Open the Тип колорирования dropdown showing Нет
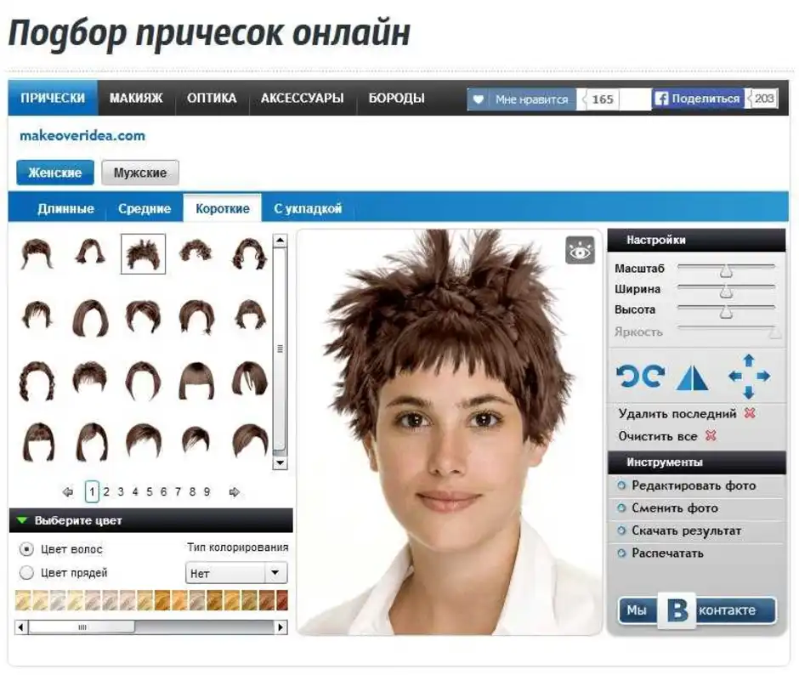Viewport: 799px width, 675px height. tap(236, 573)
